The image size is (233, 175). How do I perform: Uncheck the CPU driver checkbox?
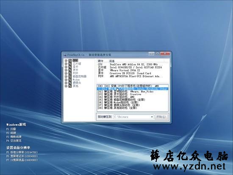tap(70, 60)
